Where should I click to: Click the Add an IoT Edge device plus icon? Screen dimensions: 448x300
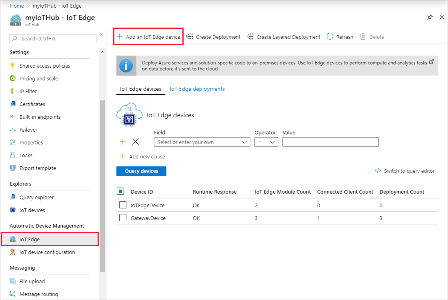(x=120, y=37)
